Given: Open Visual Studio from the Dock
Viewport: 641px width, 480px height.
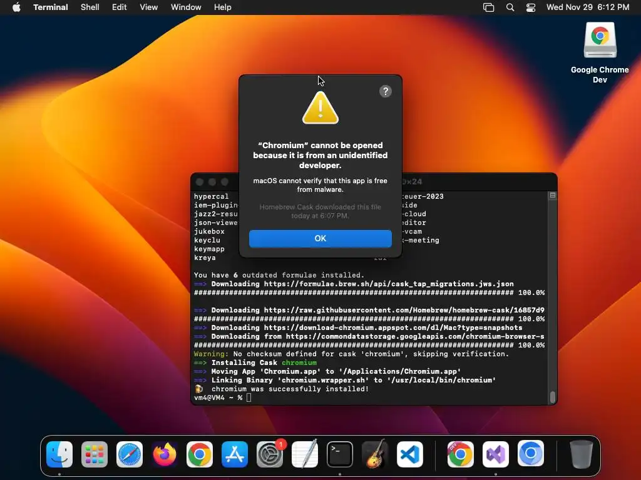Looking at the screenshot, I should pyautogui.click(x=496, y=454).
